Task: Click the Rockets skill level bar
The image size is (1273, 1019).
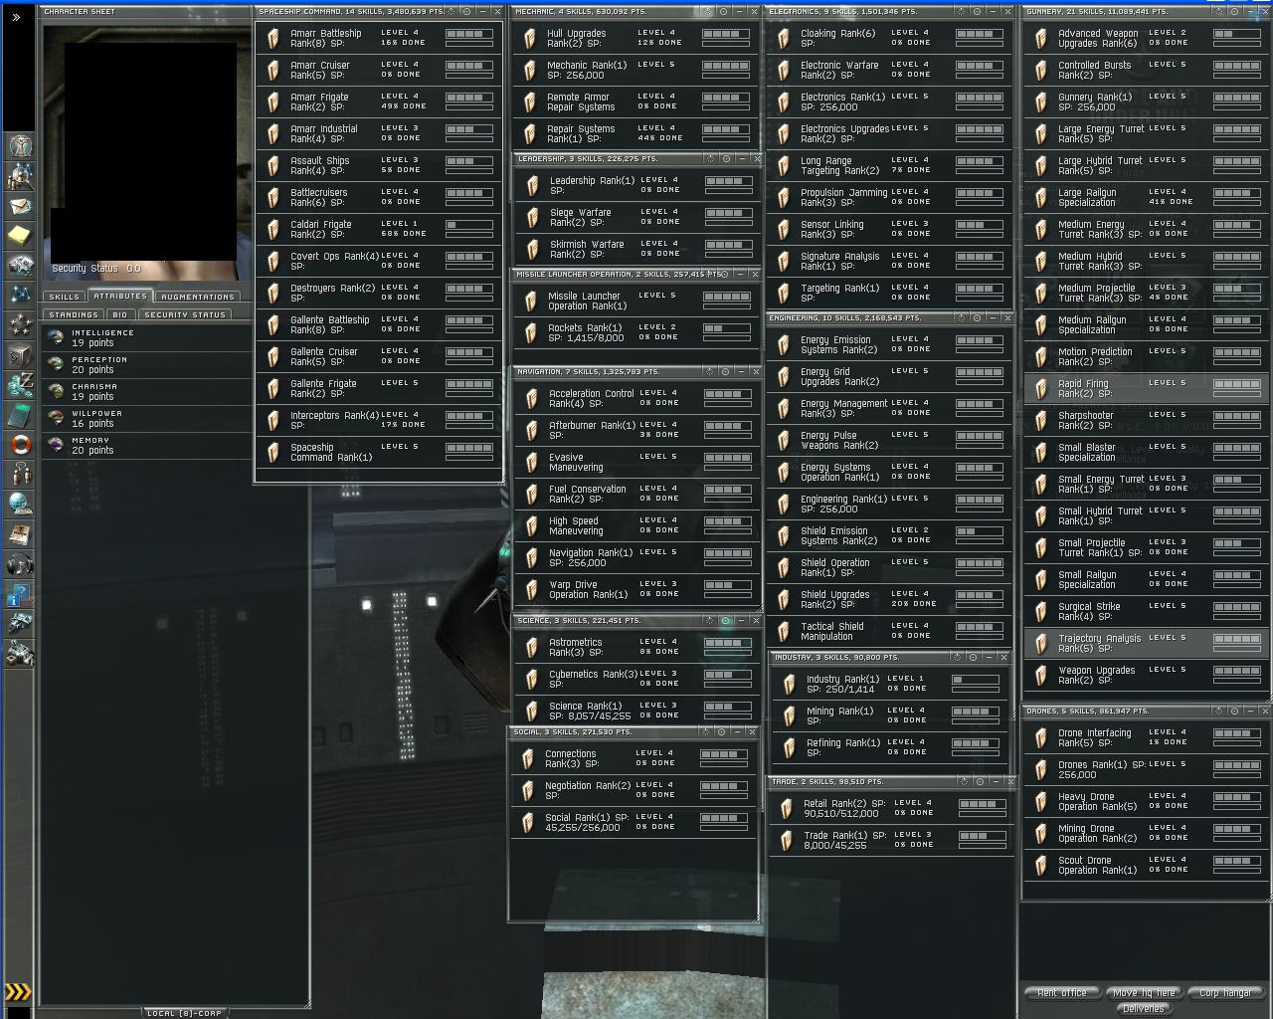Action: pyautogui.click(x=727, y=328)
